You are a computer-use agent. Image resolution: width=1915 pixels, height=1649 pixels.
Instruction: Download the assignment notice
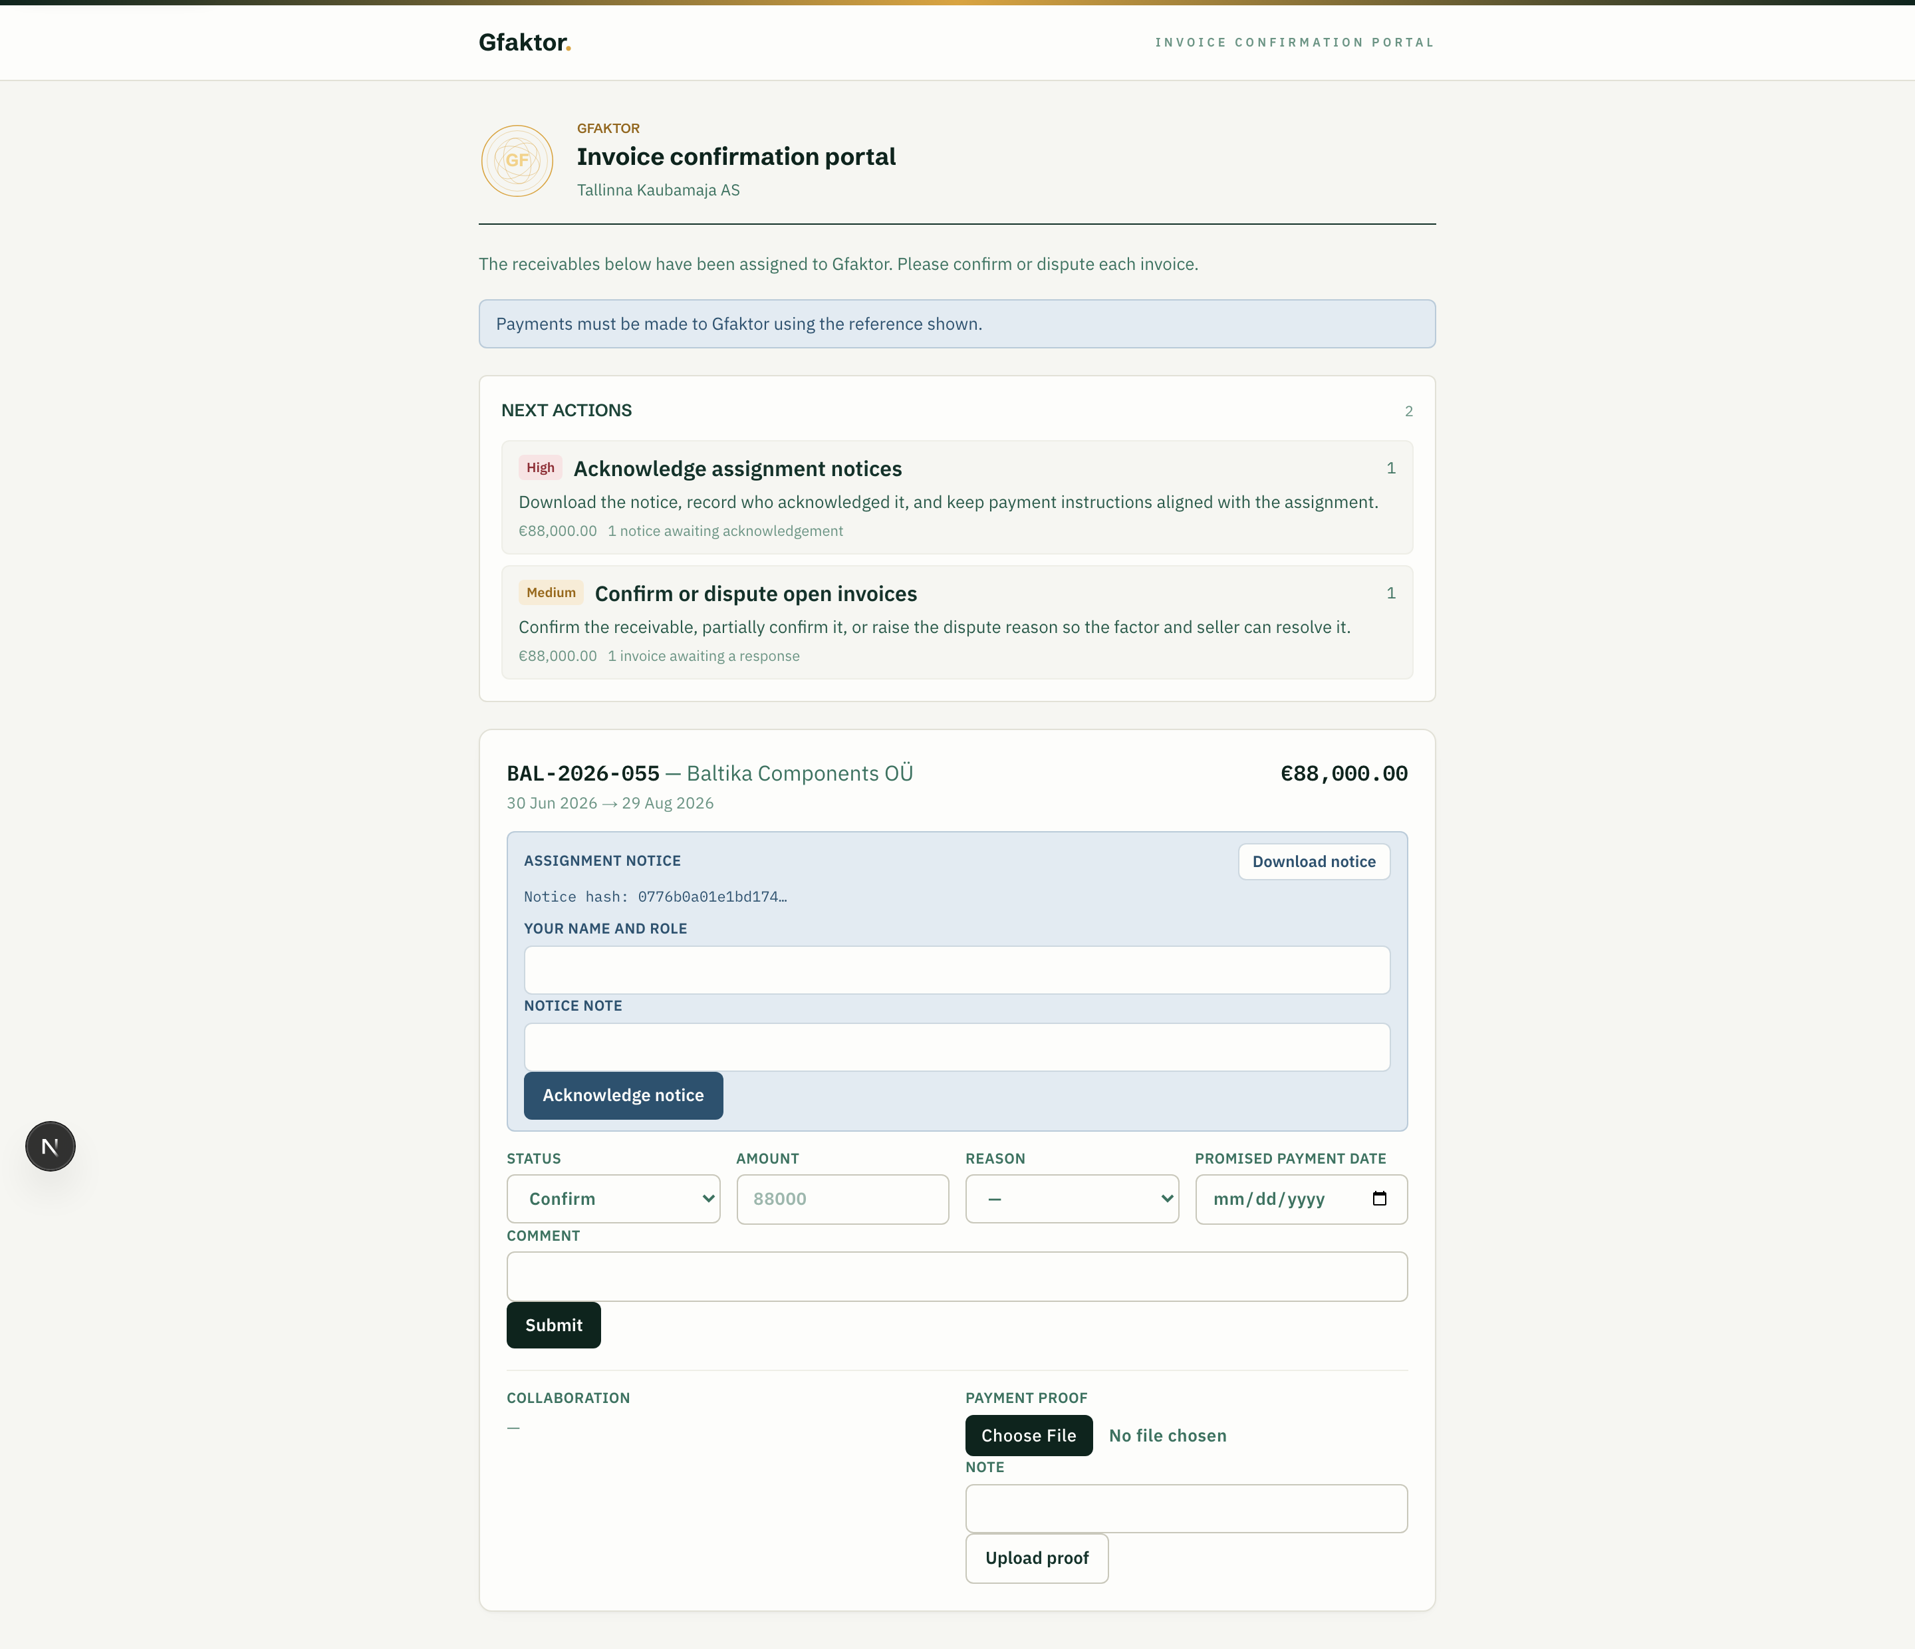click(x=1313, y=862)
